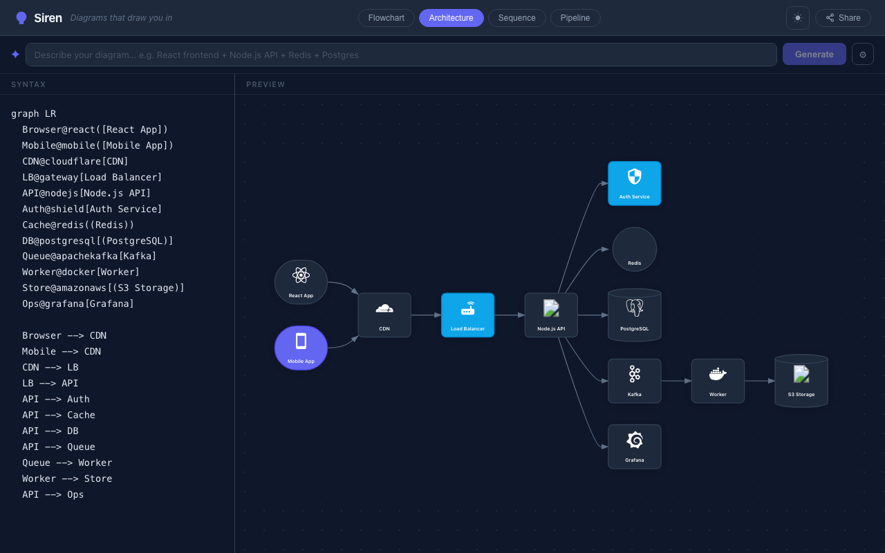Click the Generate button

[814, 54]
